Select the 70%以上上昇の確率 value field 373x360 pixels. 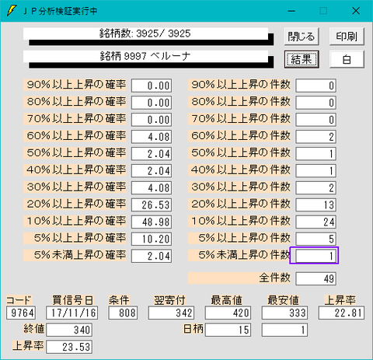point(152,120)
